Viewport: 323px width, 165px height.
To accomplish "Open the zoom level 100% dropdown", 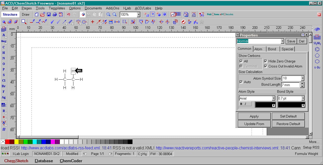I will click(x=139, y=15).
